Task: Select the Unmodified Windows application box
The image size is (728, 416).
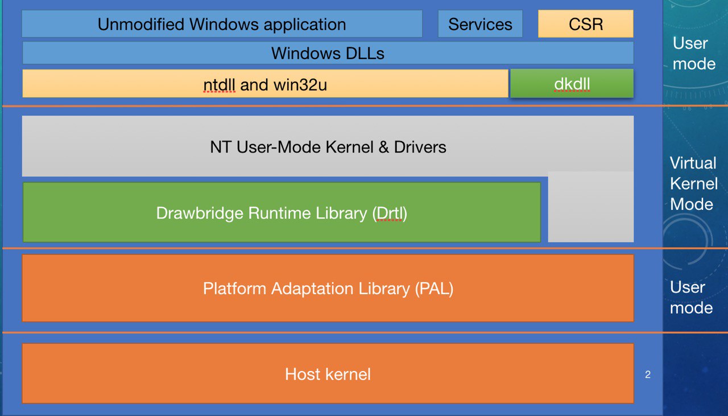Action: click(x=222, y=24)
